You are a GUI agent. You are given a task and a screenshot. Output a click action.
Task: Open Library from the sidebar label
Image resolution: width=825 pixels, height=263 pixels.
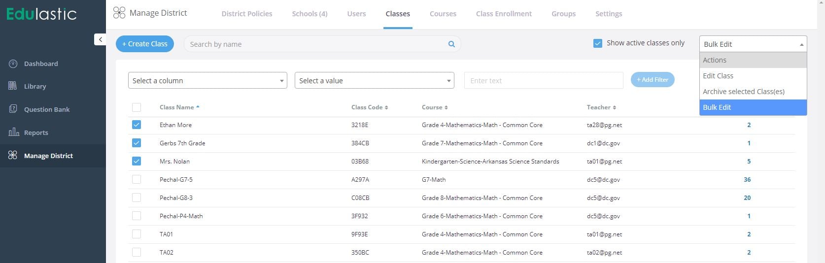(x=35, y=86)
